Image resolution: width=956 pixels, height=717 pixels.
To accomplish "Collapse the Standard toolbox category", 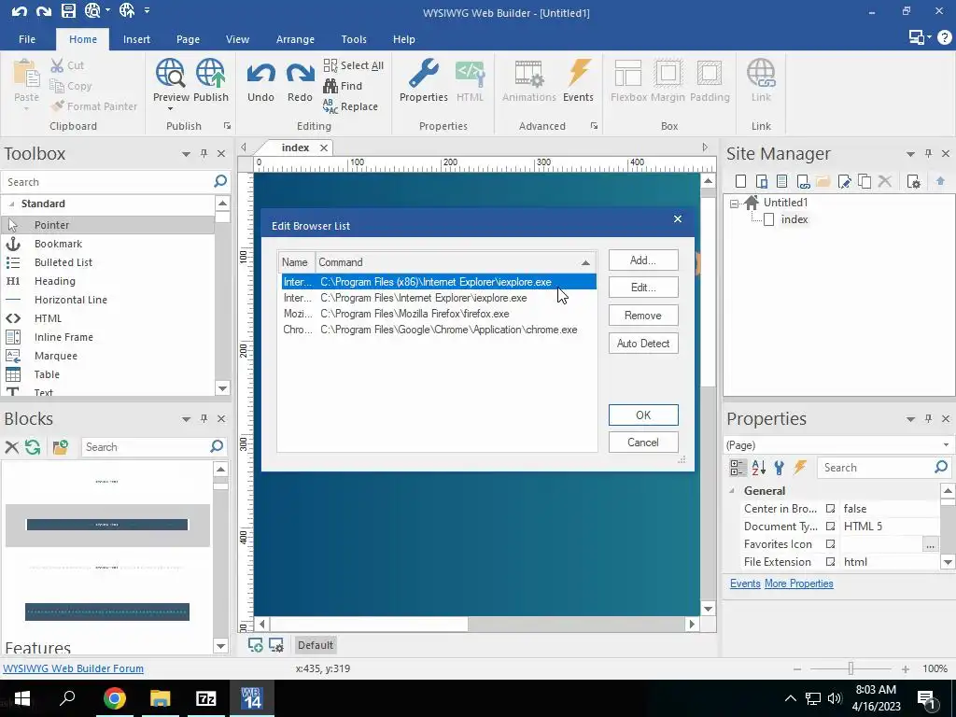I will click(11, 204).
